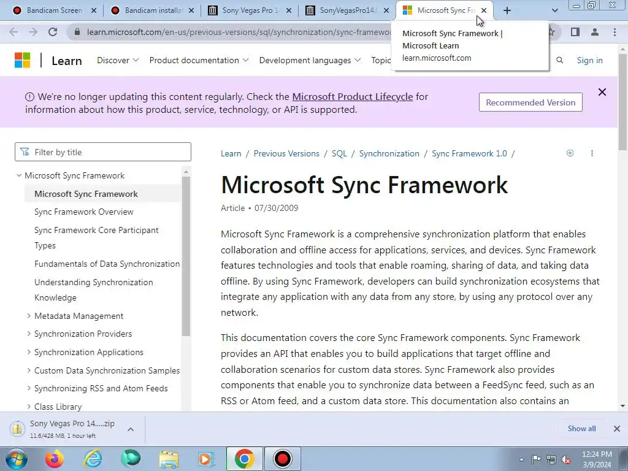Image resolution: width=628 pixels, height=471 pixels.
Task: Switch to the Bandicam installation tab
Action: click(x=151, y=10)
